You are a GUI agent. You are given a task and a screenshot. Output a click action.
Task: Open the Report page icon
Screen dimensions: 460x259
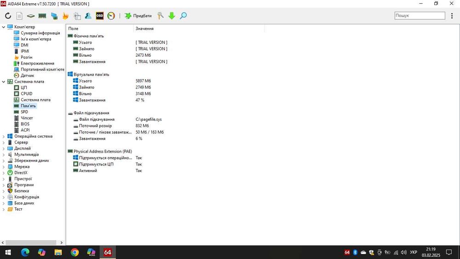coord(19,16)
